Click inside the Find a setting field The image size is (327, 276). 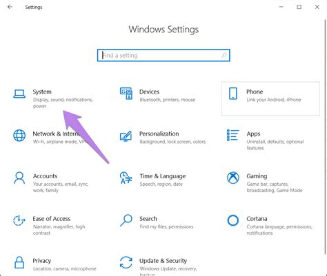tap(163, 55)
